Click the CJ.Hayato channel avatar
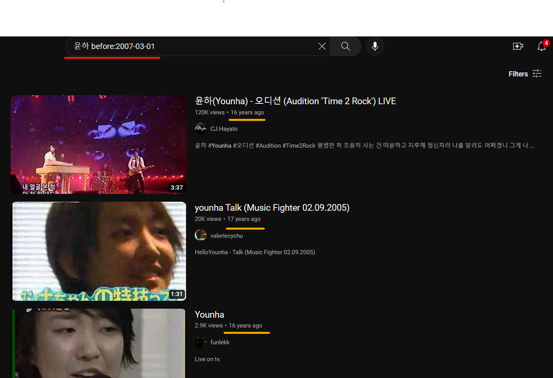The width and height of the screenshot is (553, 378). pos(201,128)
